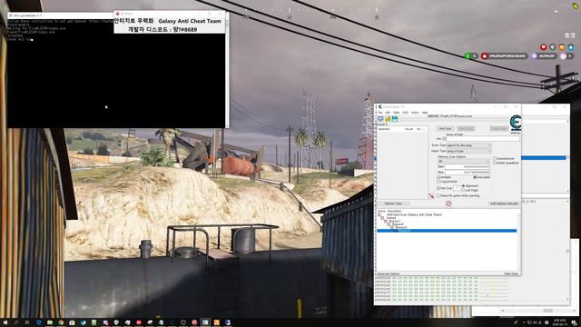Open File Explorer from the taskbar
581x327 pixels.
pyautogui.click(x=50, y=322)
